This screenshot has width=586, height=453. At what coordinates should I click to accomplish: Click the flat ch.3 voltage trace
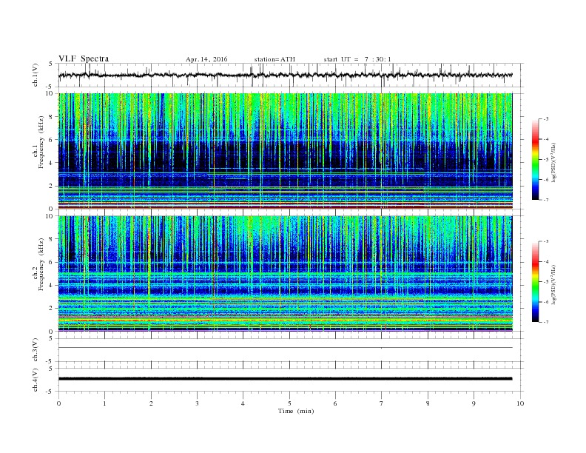(285, 348)
